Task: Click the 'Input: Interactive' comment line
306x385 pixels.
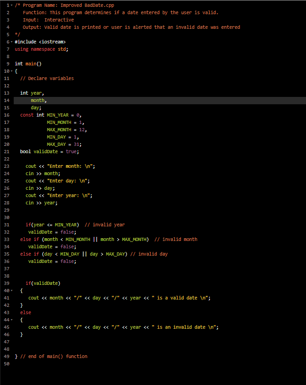Action: pyautogui.click(x=48, y=20)
